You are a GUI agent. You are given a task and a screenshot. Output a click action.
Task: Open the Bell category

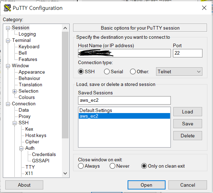[x=23, y=53]
